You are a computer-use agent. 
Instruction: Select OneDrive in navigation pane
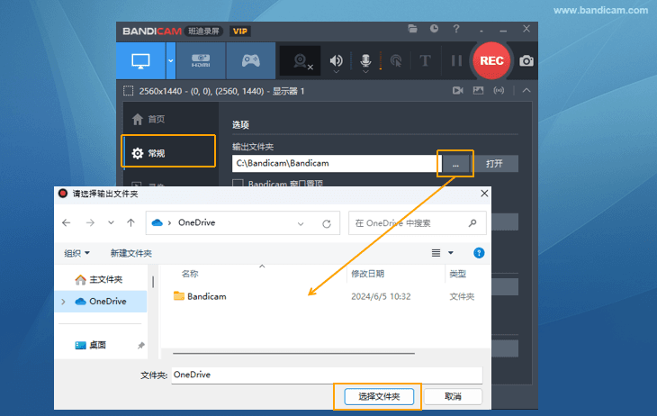[x=101, y=301]
